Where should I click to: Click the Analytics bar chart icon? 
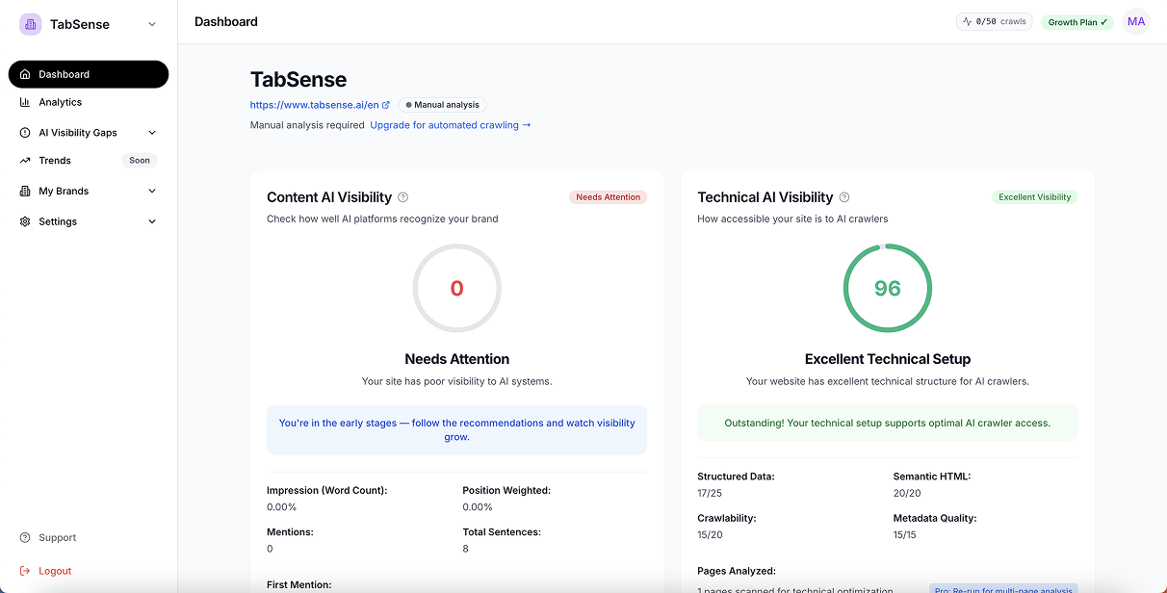coord(25,102)
